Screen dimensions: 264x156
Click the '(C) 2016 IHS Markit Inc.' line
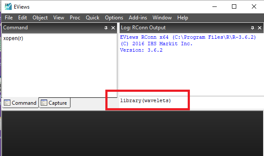tap(156, 44)
